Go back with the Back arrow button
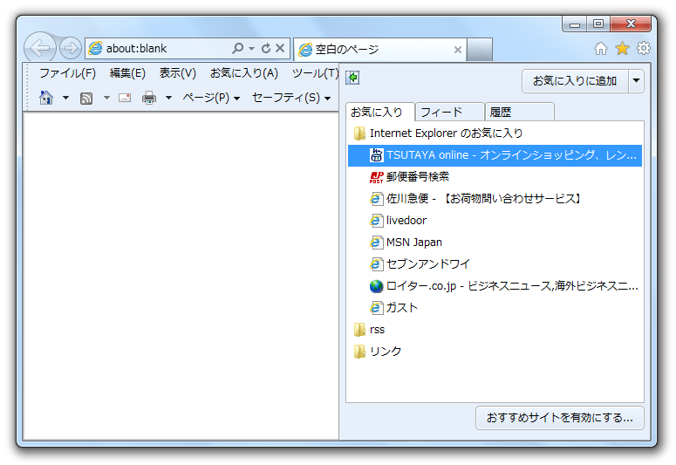 (x=39, y=48)
